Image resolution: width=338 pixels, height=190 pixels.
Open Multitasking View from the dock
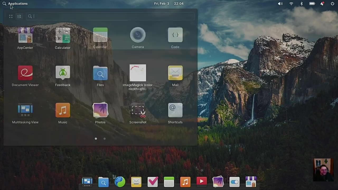point(87,182)
